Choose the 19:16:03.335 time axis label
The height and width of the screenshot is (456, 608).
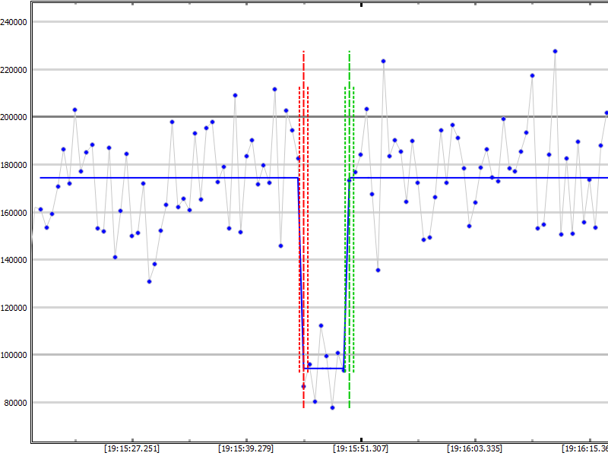475,448
